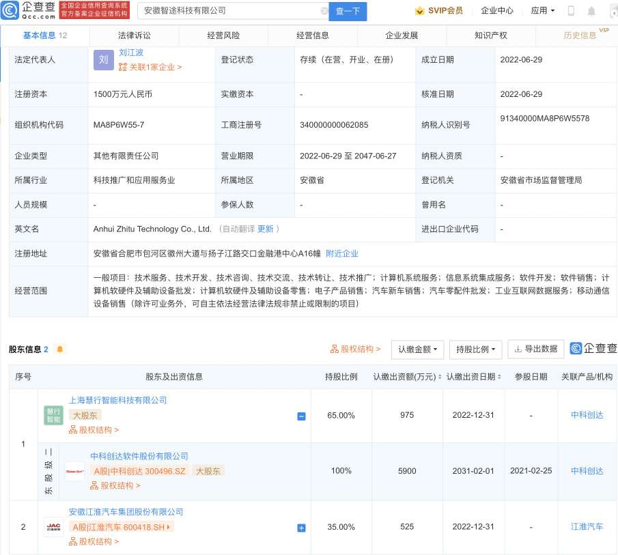Image resolution: width=618 pixels, height=555 pixels.
Task: Click tax ID 91340000MA8P6W5578
Action: pos(545,119)
